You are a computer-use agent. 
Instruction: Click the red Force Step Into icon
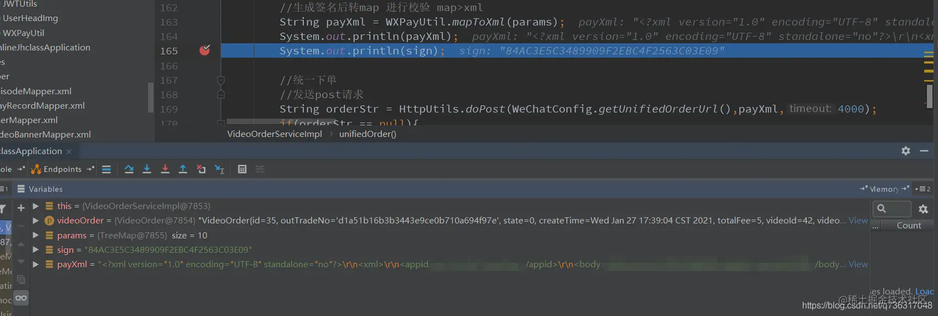tap(165, 170)
